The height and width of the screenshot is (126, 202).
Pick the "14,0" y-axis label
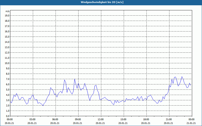[7, 42]
